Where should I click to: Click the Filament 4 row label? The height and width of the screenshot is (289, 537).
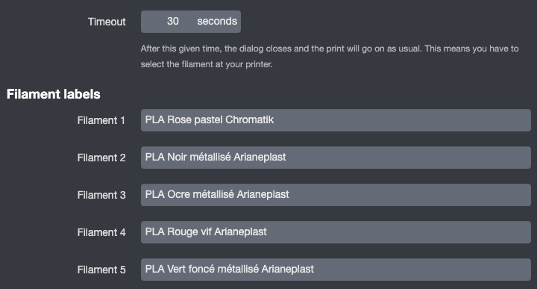101,232
